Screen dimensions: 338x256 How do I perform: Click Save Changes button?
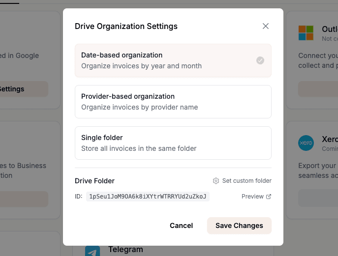point(239,226)
